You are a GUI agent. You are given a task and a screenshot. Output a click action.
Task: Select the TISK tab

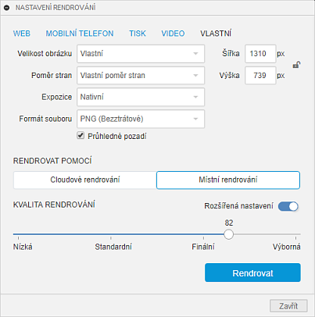[x=138, y=34]
